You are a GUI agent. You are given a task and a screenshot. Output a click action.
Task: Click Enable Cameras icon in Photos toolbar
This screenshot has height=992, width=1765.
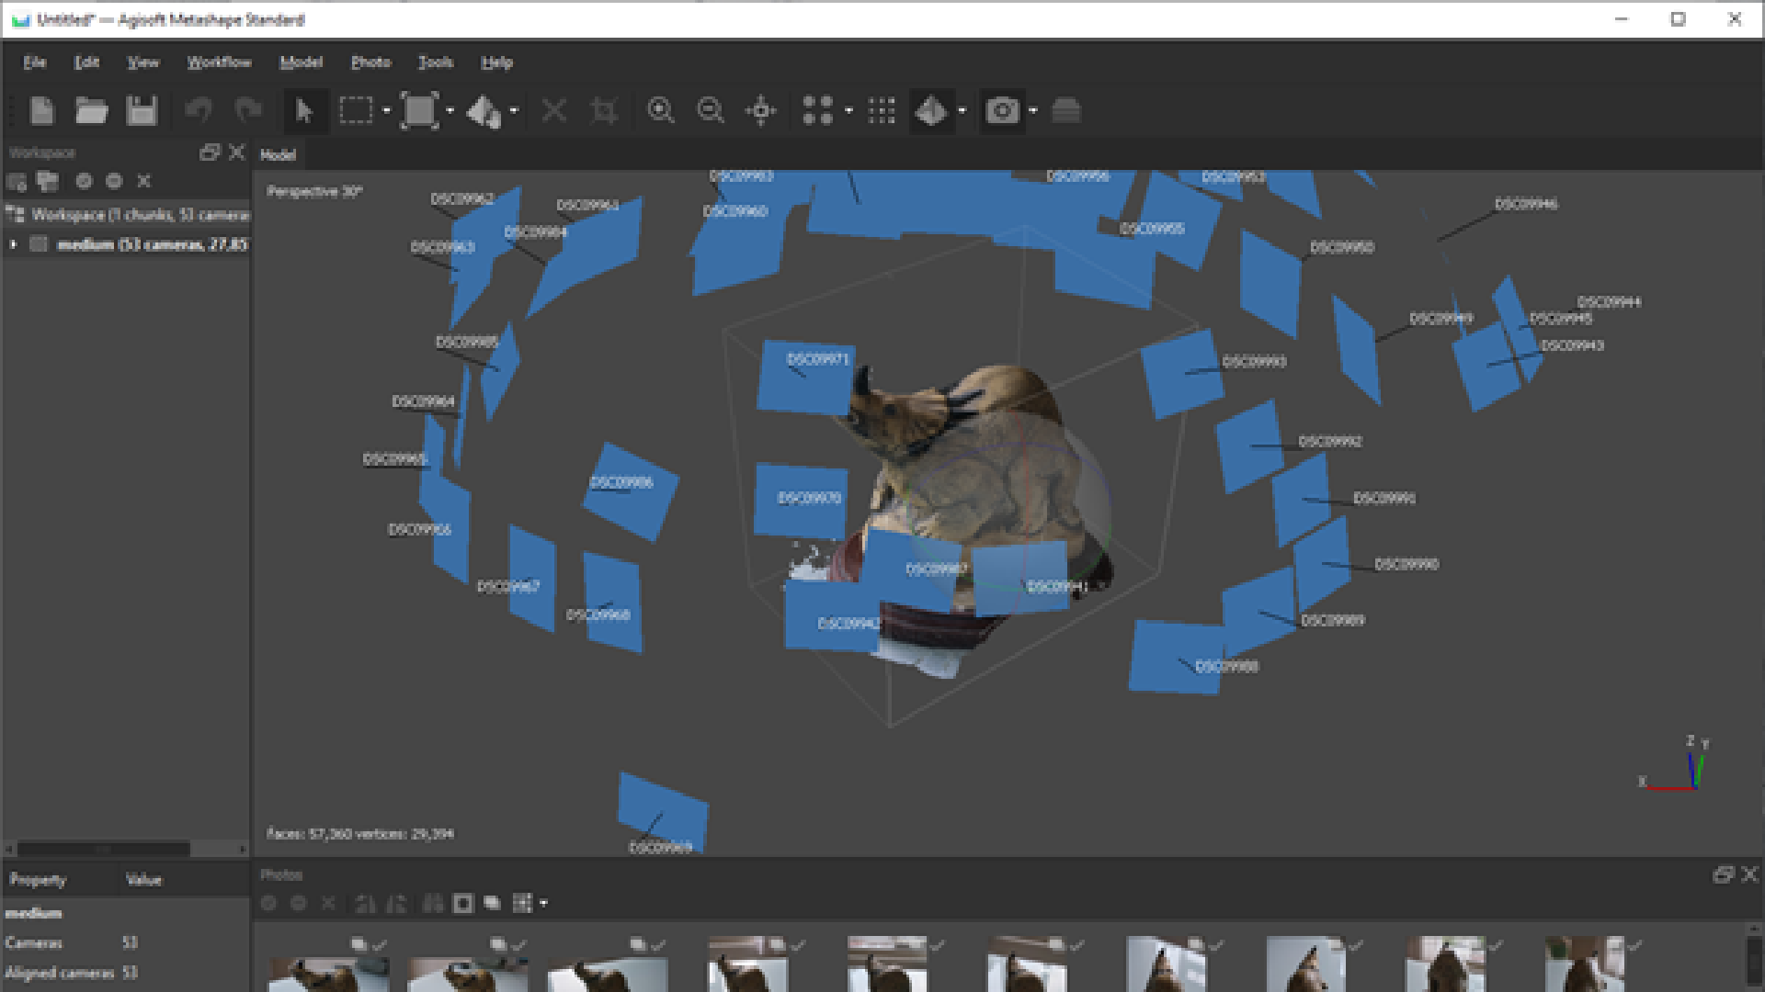pos(268,904)
